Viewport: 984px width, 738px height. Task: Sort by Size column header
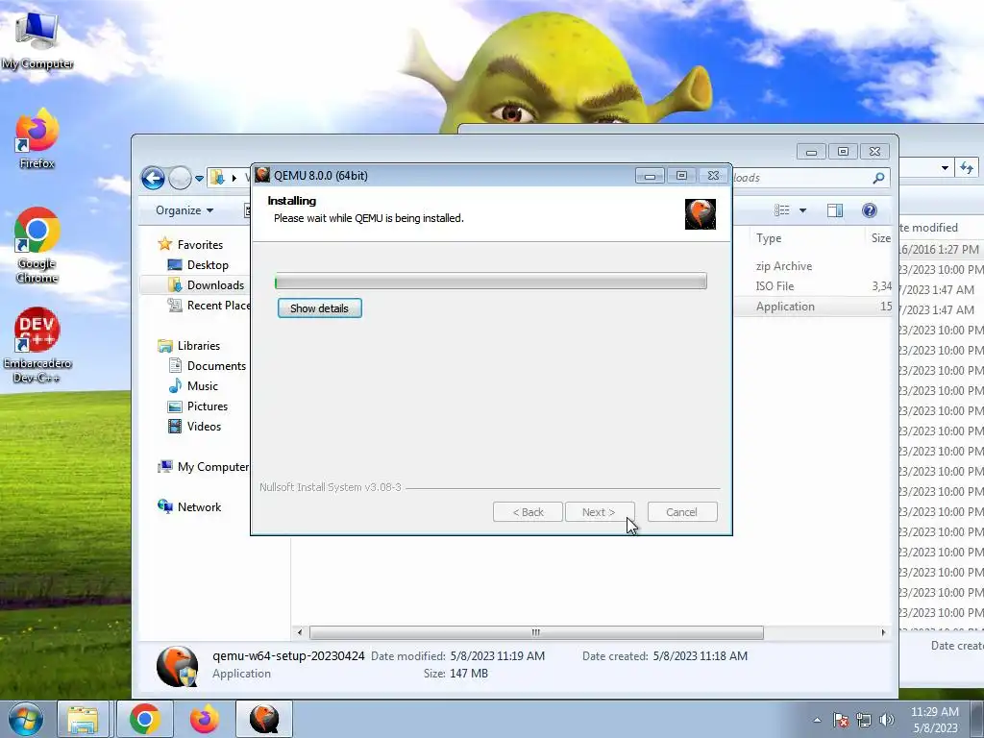(880, 238)
